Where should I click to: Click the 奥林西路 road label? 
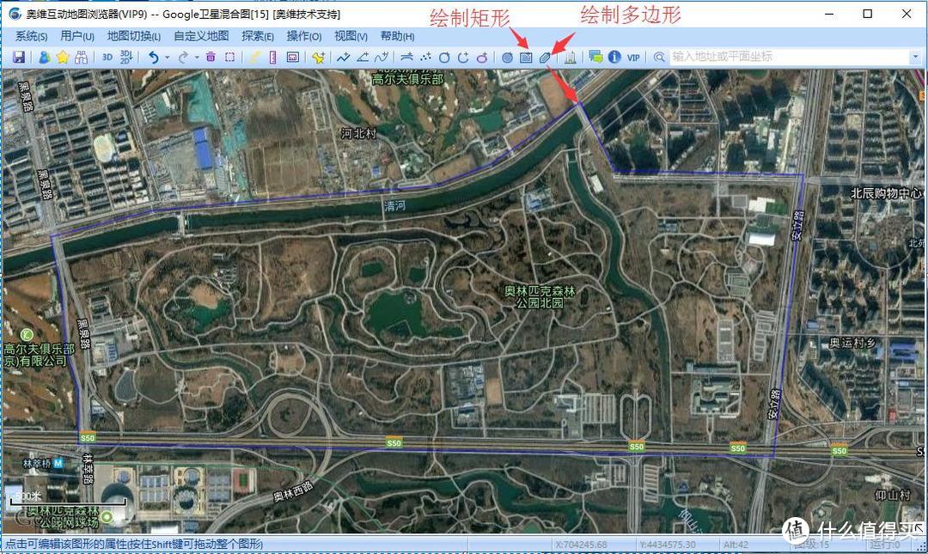point(293,490)
